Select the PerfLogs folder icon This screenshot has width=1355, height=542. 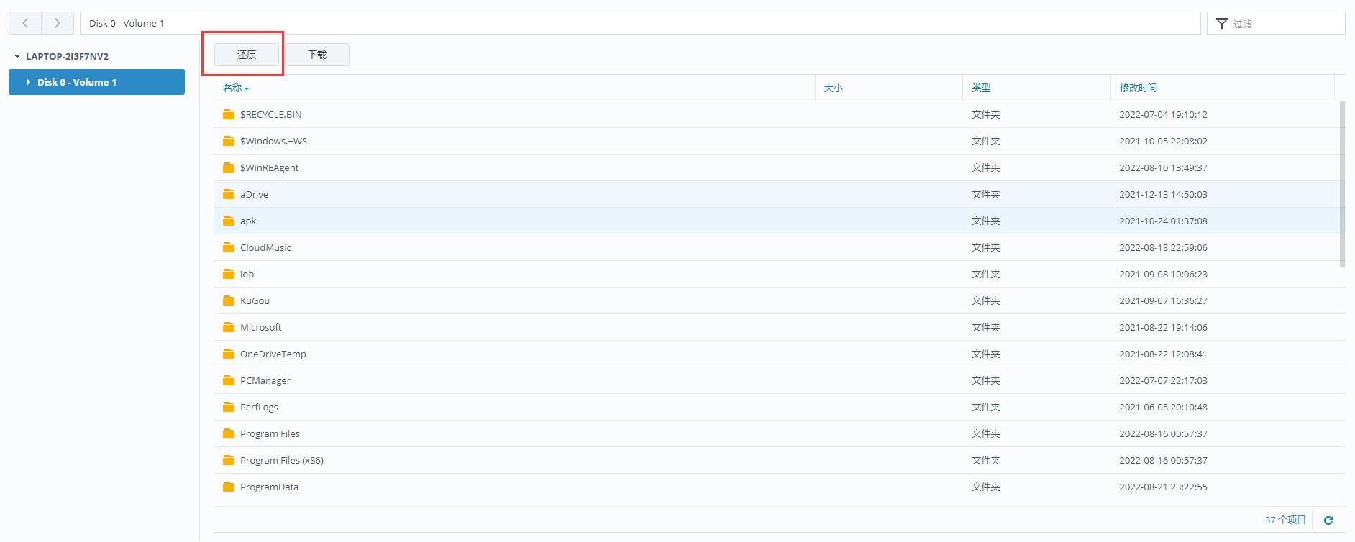[229, 407]
